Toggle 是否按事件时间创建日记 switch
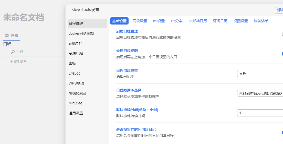Image resolution: width=283 pixels, height=144 pixels. point(282,133)
